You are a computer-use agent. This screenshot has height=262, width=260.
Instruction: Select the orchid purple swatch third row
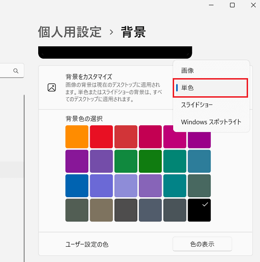click(x=150, y=186)
